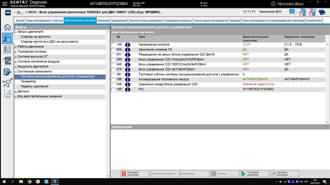
Task: Switch to the Версия tab
Action: tap(20, 21)
